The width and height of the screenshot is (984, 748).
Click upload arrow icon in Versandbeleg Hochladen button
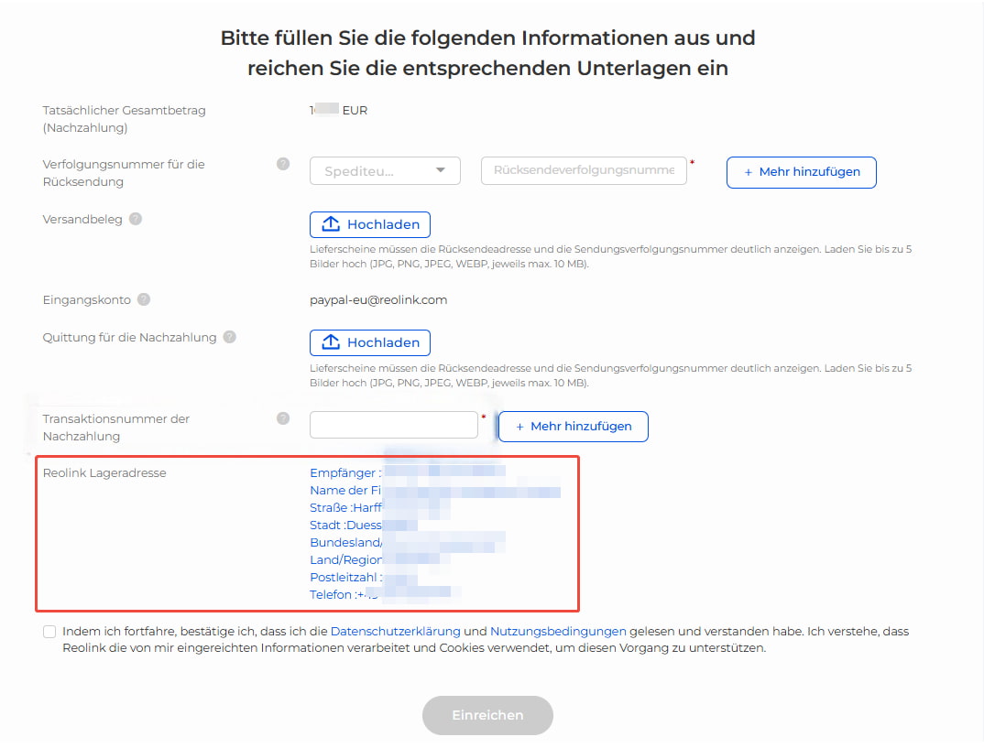331,223
